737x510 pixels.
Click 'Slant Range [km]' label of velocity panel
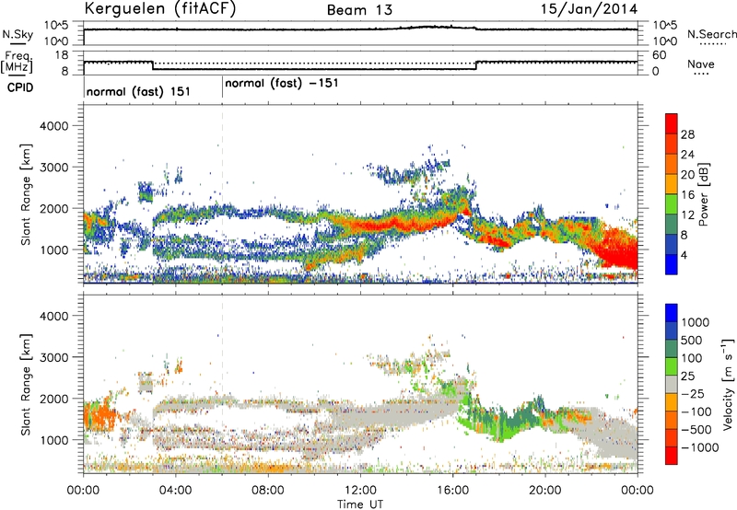pyautogui.click(x=26, y=385)
